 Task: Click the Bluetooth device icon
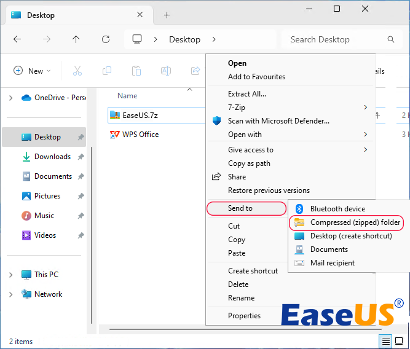coord(299,209)
